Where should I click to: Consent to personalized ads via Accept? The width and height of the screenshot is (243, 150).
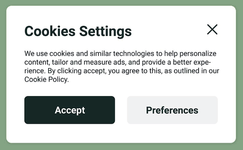coord(70,110)
